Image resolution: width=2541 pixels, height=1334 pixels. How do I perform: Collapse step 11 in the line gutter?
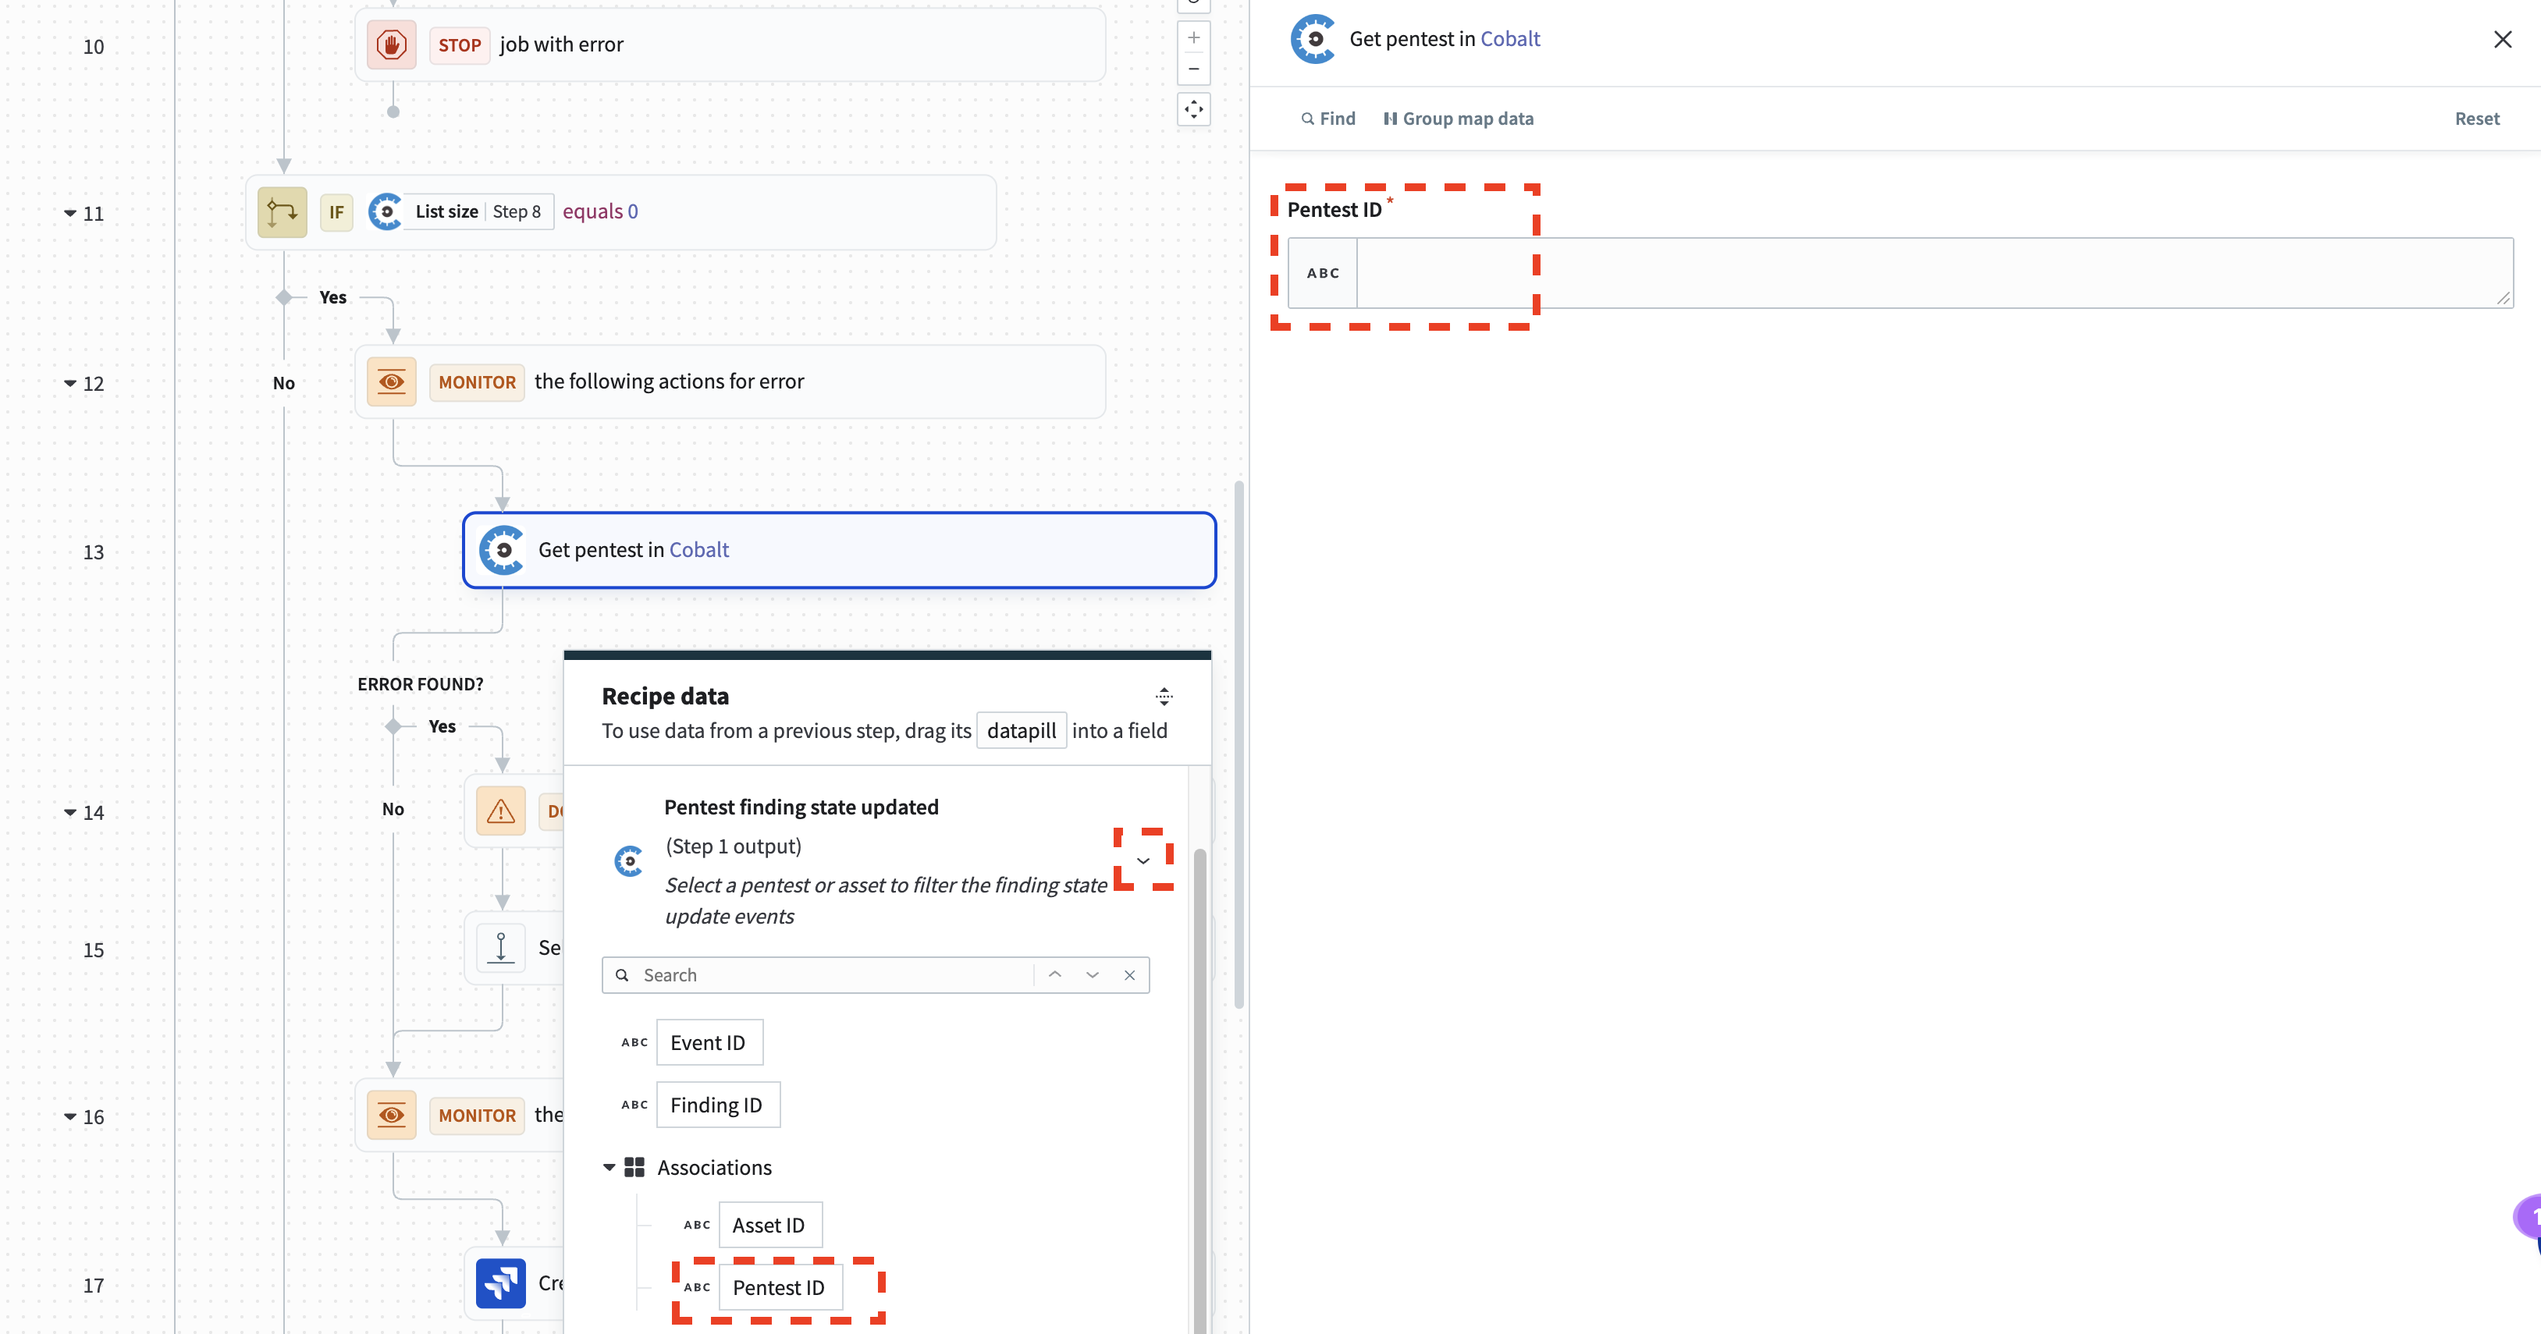70,213
